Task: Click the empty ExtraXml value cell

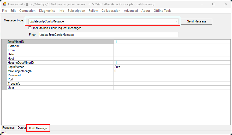Action: 172,46
